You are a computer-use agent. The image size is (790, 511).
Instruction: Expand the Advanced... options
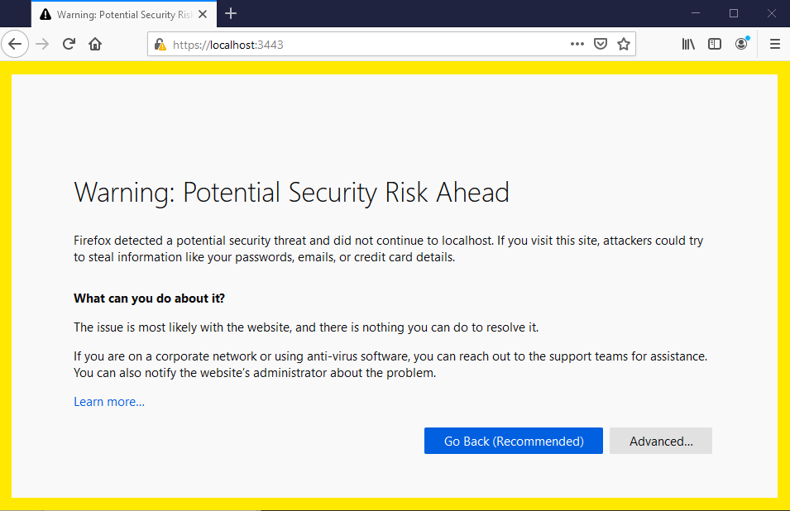tap(660, 441)
